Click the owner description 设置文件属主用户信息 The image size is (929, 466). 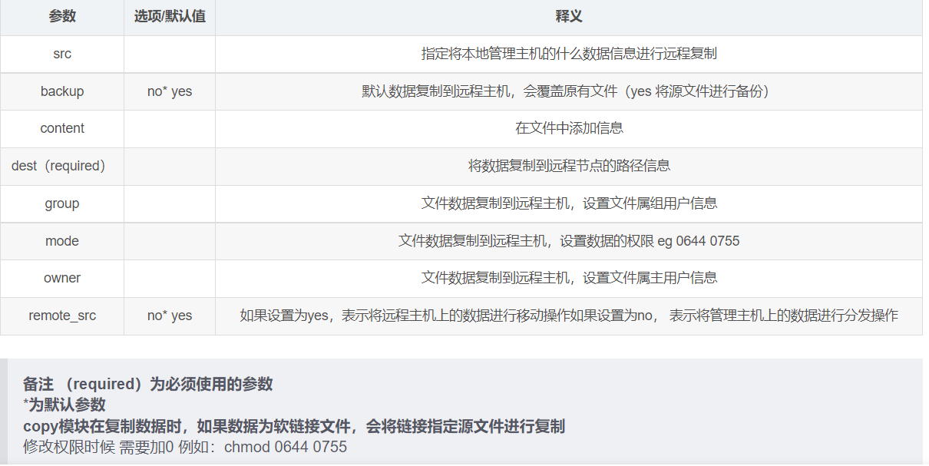click(x=569, y=278)
